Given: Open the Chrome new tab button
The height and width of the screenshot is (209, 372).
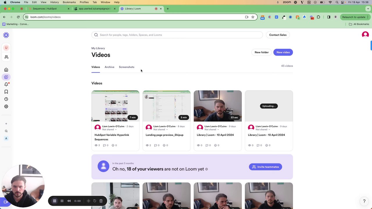Looking at the screenshot, I should click(168, 9).
